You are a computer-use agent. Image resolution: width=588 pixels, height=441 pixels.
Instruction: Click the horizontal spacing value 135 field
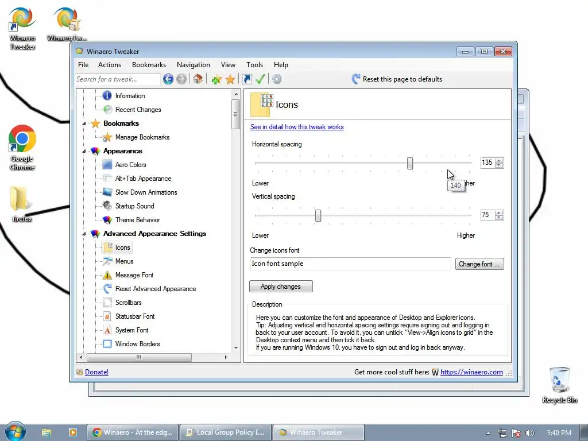click(x=488, y=163)
